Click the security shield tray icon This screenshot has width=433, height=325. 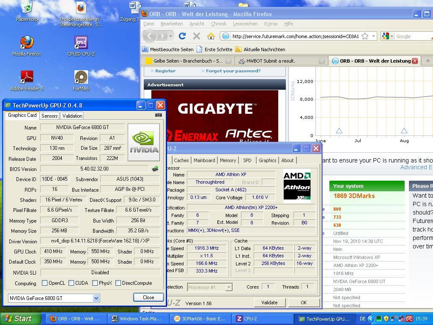386,319
